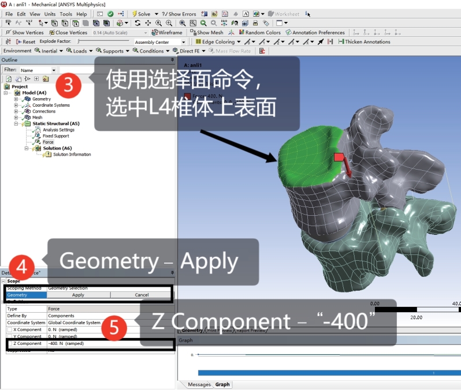
Task: Open the Direct FE menu
Action: click(189, 51)
